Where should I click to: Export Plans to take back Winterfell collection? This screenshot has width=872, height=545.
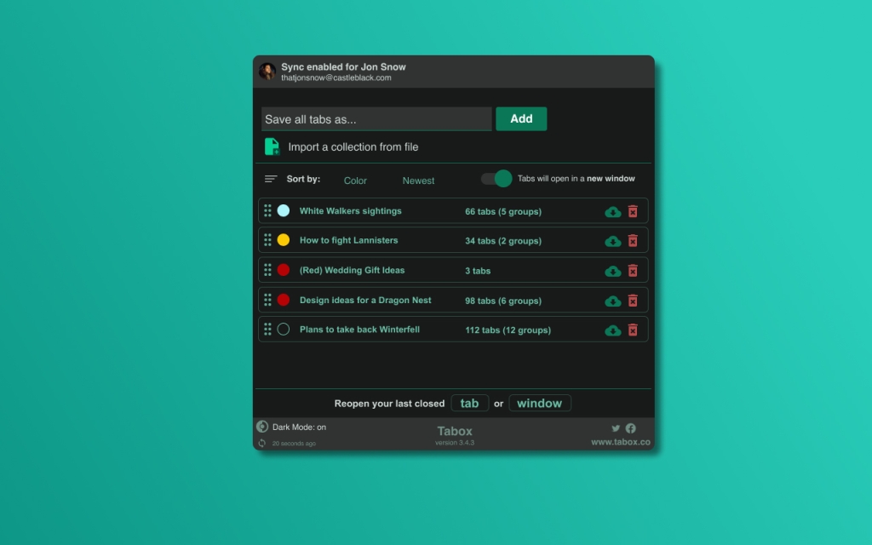613,330
